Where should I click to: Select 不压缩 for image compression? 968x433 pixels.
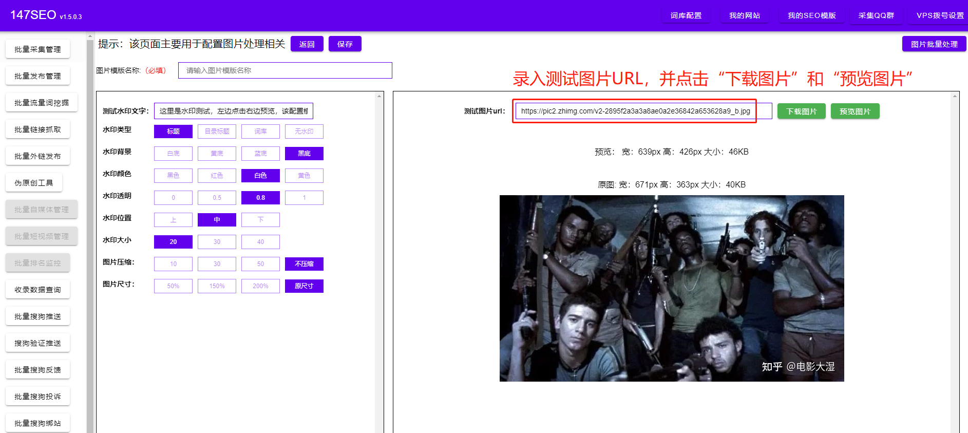pyautogui.click(x=304, y=264)
